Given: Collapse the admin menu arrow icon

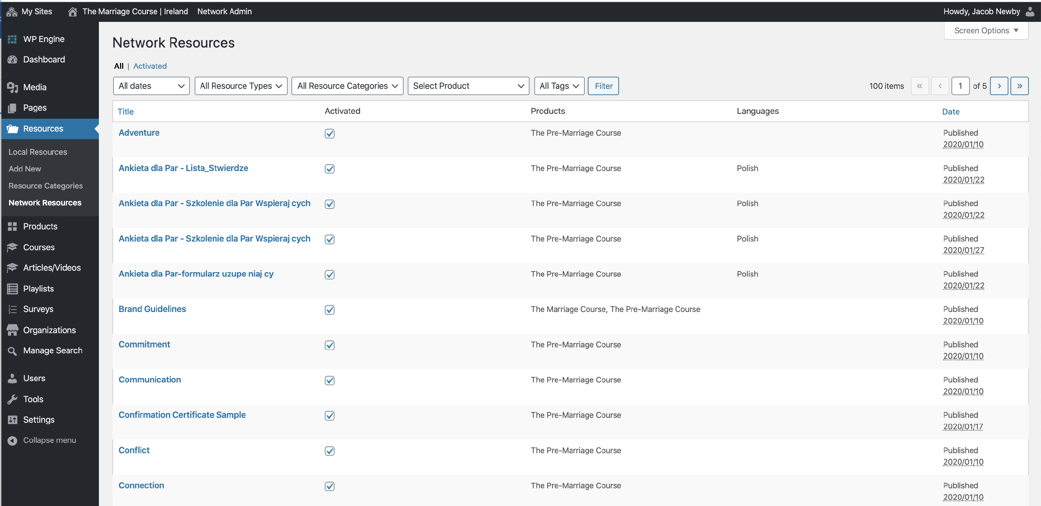Looking at the screenshot, I should pyautogui.click(x=12, y=440).
